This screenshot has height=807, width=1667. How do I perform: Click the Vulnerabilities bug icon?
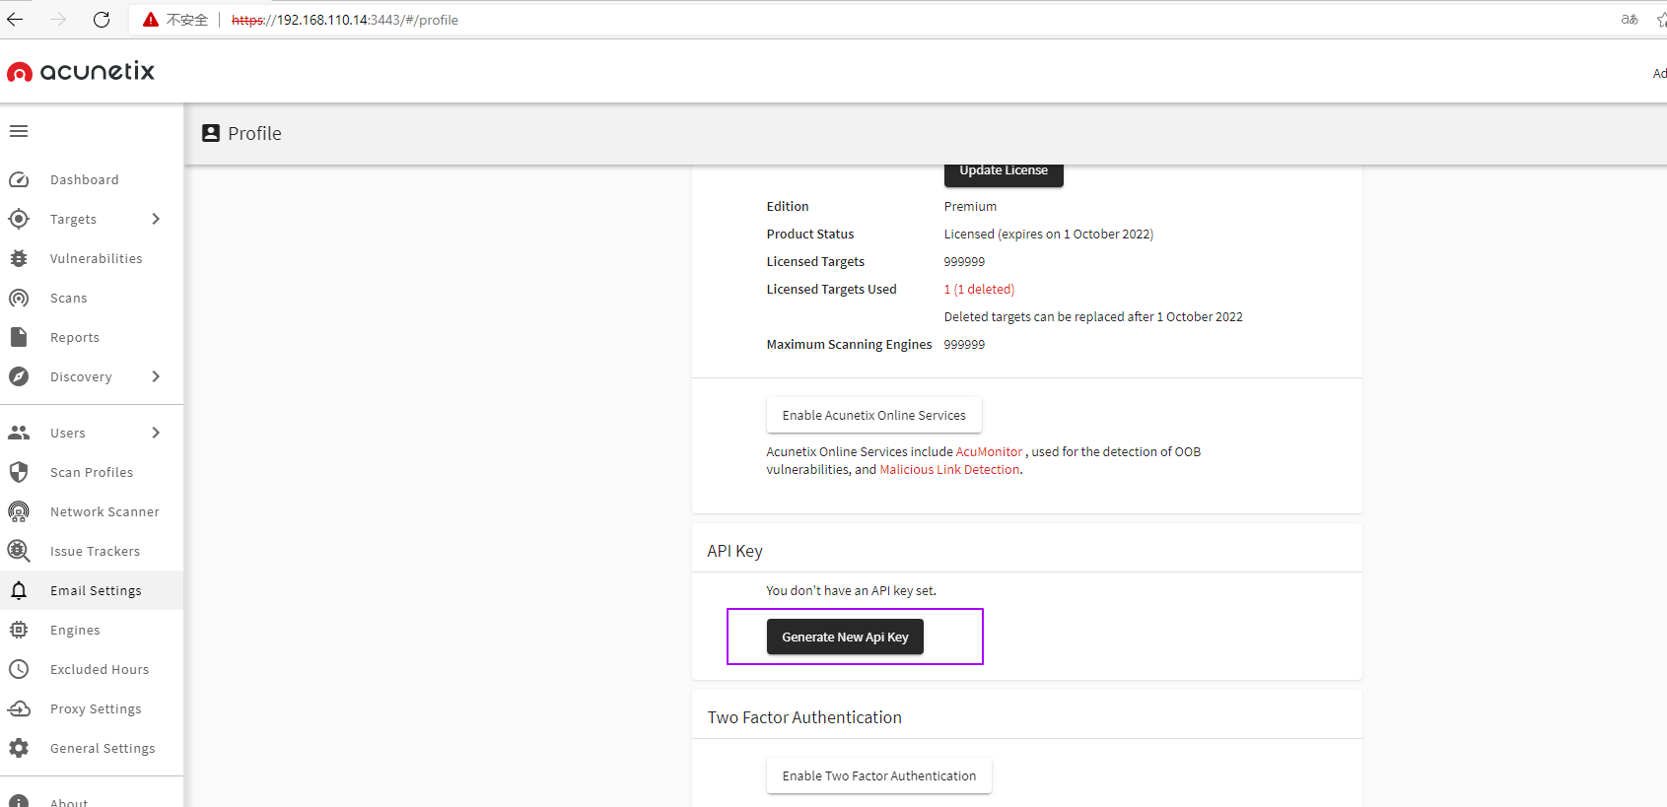pos(19,258)
